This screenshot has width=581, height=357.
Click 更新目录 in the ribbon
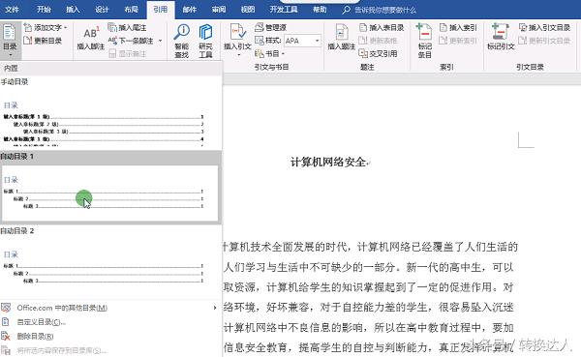tap(43, 41)
